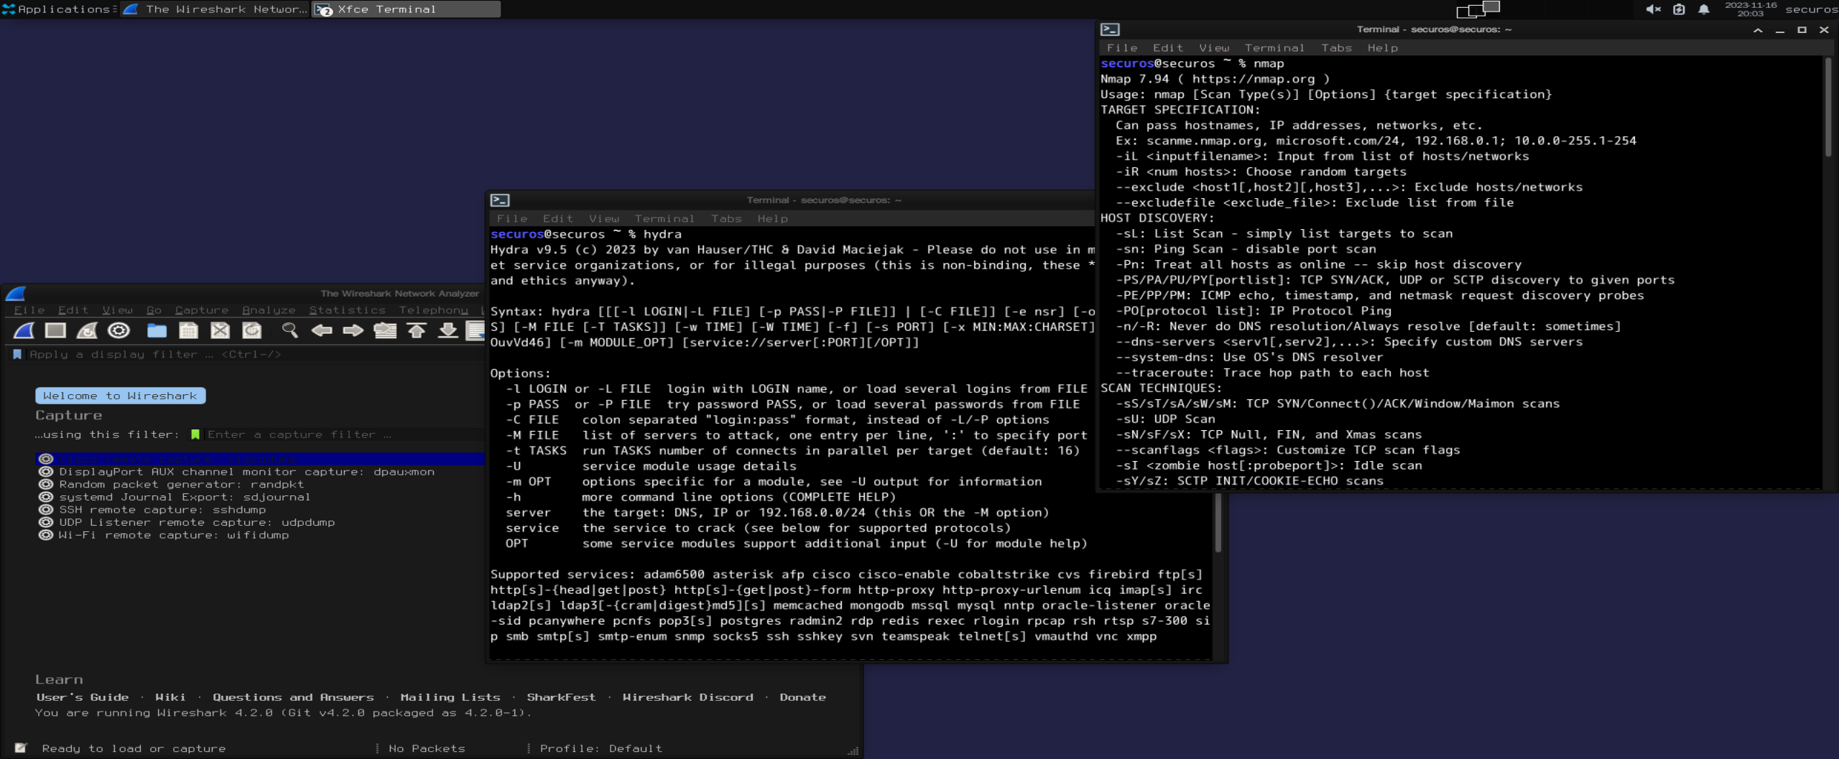Click Go to specified packet icon
This screenshot has height=759, width=1839.
[x=385, y=330]
